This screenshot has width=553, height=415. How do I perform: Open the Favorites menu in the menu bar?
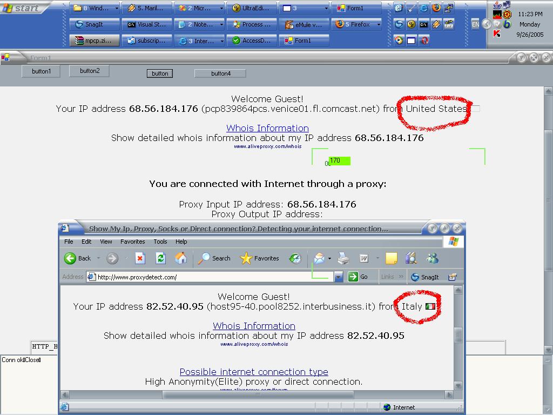(x=133, y=242)
